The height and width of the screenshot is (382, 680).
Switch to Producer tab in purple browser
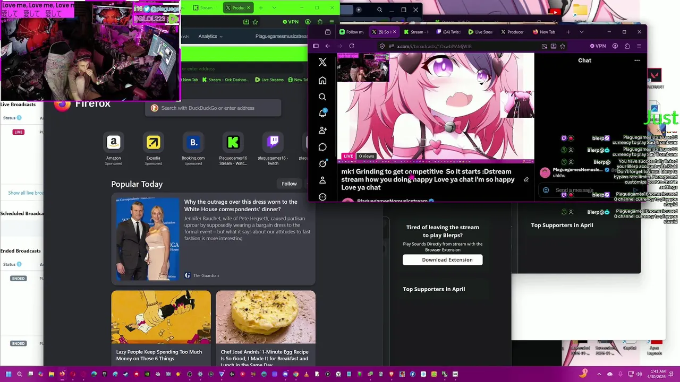(512, 32)
